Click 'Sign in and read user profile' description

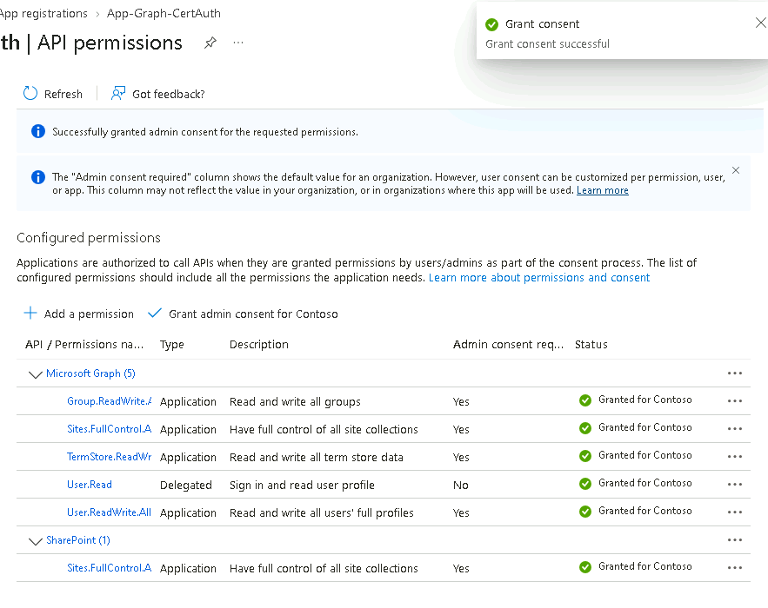(x=302, y=485)
